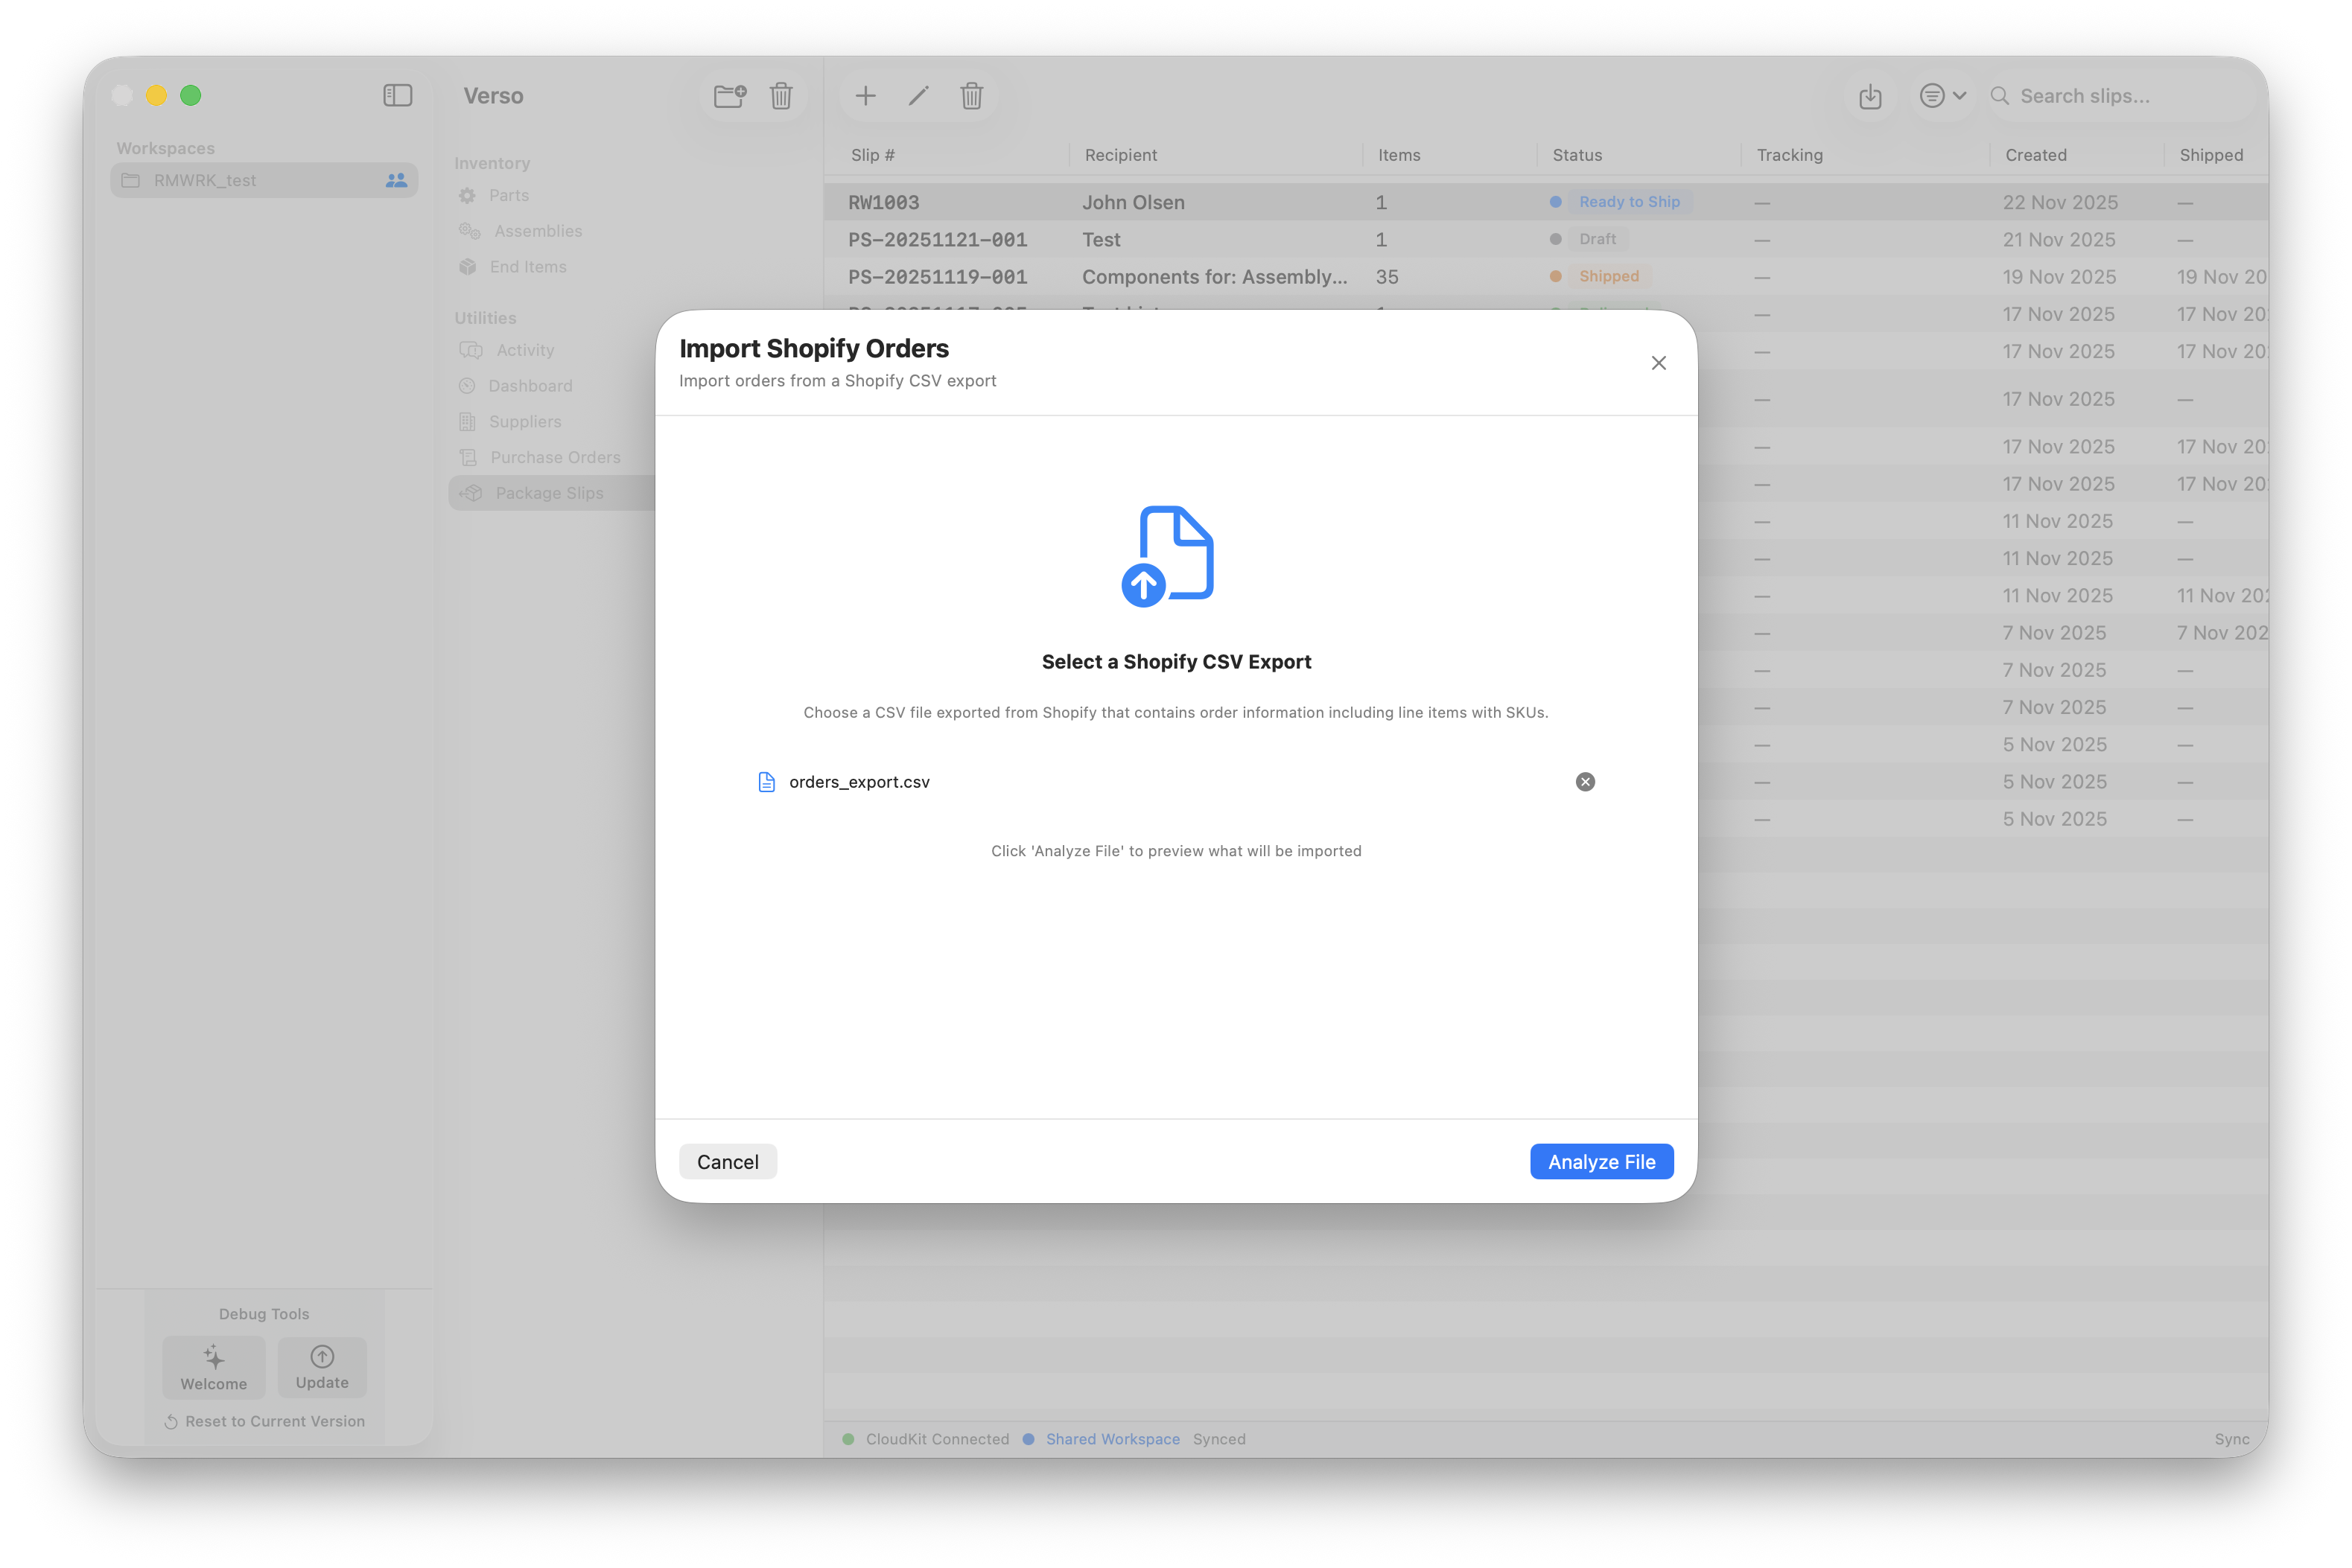Click the Analyze File button
The width and height of the screenshot is (2352, 1568).
(1601, 1161)
